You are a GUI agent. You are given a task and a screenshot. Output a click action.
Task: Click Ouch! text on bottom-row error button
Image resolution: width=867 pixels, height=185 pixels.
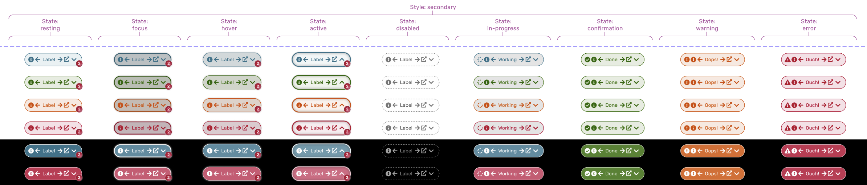pyautogui.click(x=812, y=174)
